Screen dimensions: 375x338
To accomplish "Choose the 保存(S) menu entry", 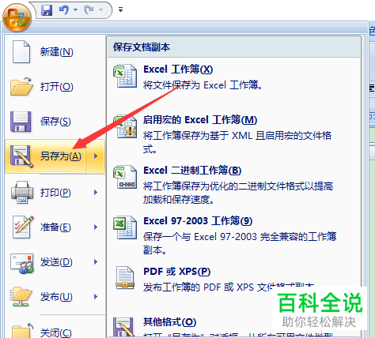I will tap(55, 122).
